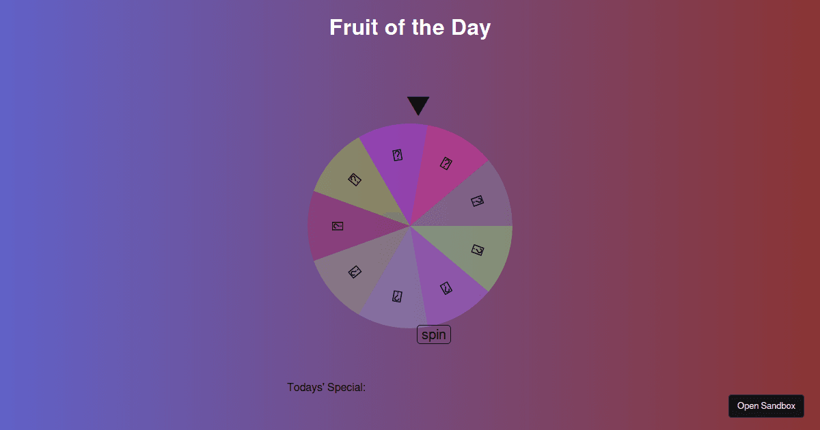Click the fruit icon on the gray right segment
820x430 pixels.
coord(477,201)
